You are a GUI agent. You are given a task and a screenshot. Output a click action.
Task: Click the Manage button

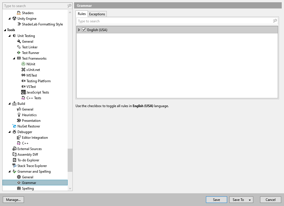coord(13,200)
